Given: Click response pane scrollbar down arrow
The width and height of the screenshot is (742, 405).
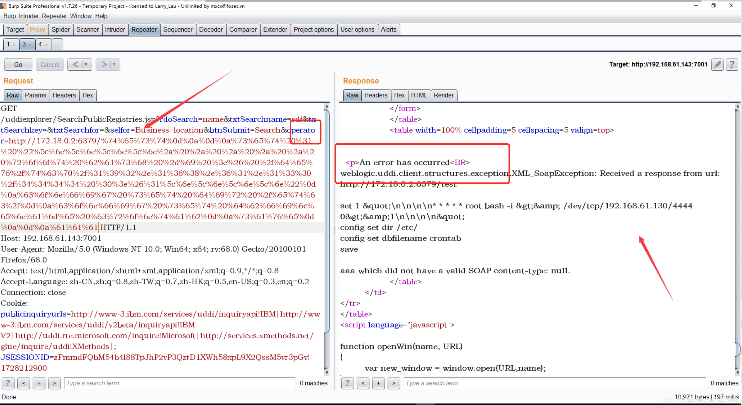Looking at the screenshot, I should click(x=737, y=372).
